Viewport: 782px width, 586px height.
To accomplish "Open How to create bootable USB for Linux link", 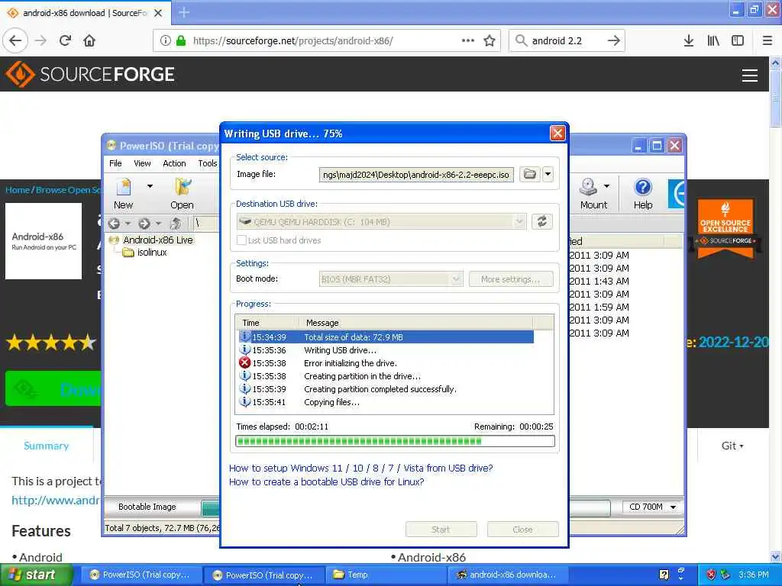I will pos(326,482).
